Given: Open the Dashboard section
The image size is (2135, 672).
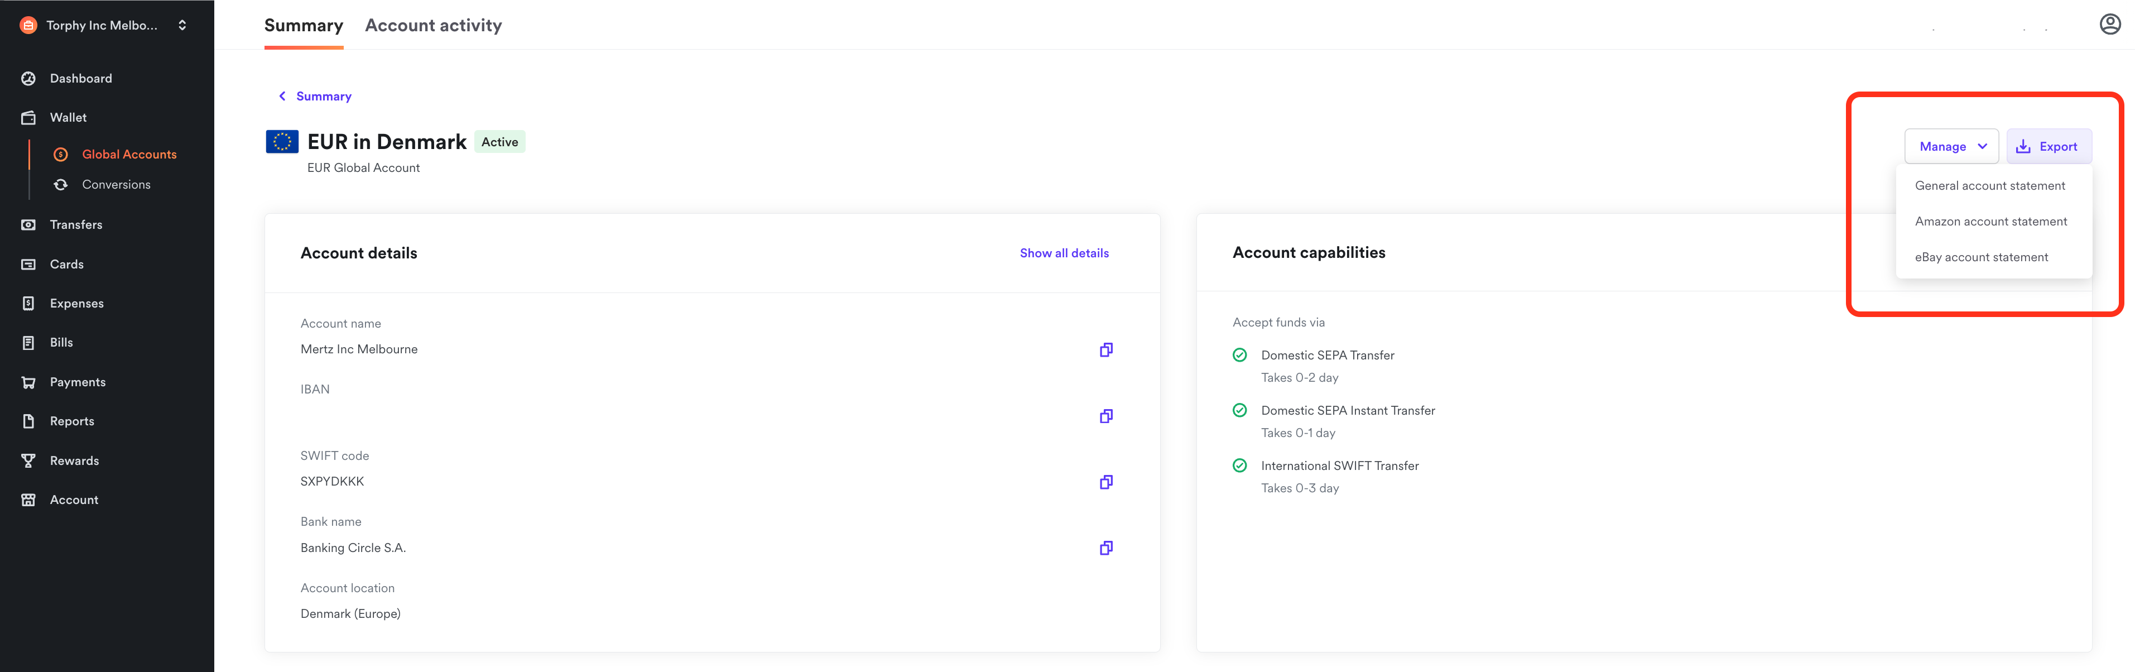Looking at the screenshot, I should [x=80, y=78].
